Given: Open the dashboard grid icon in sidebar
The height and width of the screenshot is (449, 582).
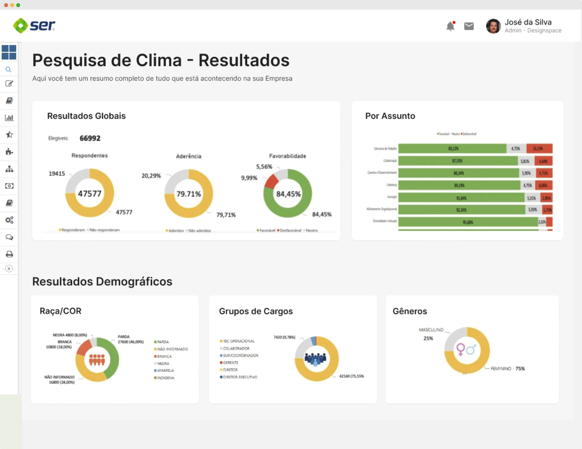Looking at the screenshot, I should coord(9,52).
